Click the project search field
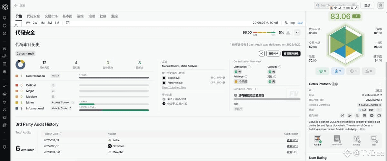Image resolution: width=387 pixels, height=161 pixels. 335,5
